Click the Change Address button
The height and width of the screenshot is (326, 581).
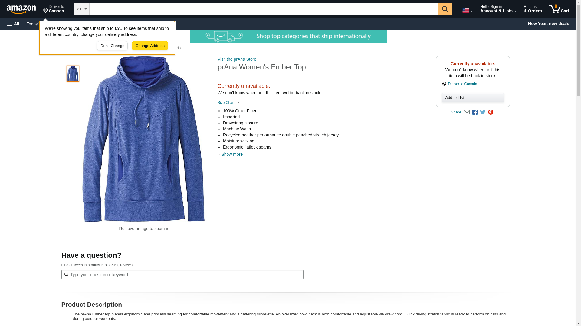pyautogui.click(x=150, y=46)
